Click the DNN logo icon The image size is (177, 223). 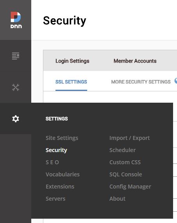16,20
